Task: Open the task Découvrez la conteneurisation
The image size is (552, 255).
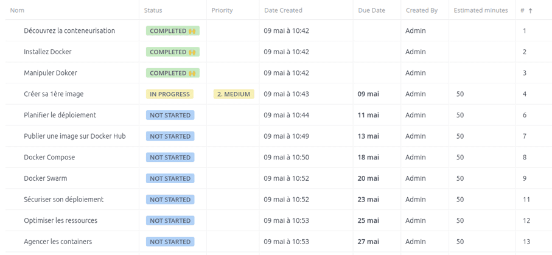Action: [x=69, y=30]
